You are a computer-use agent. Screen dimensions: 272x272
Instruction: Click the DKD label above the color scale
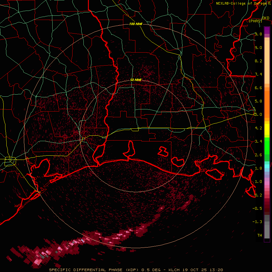266,18
